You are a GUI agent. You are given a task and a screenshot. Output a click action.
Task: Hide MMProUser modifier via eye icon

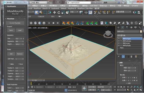coord(119,43)
